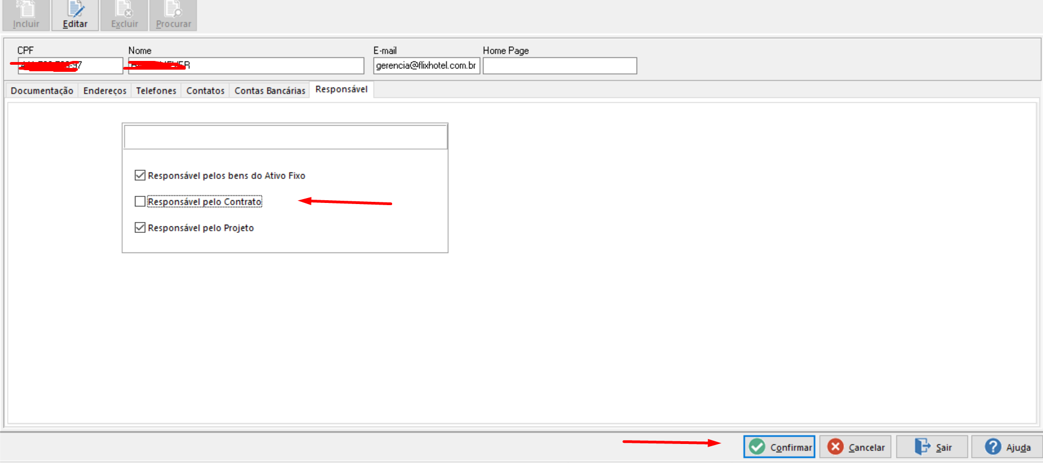
Task: Click the E-mail field with gerencia@flixhotel.com.br
Action: (426, 66)
